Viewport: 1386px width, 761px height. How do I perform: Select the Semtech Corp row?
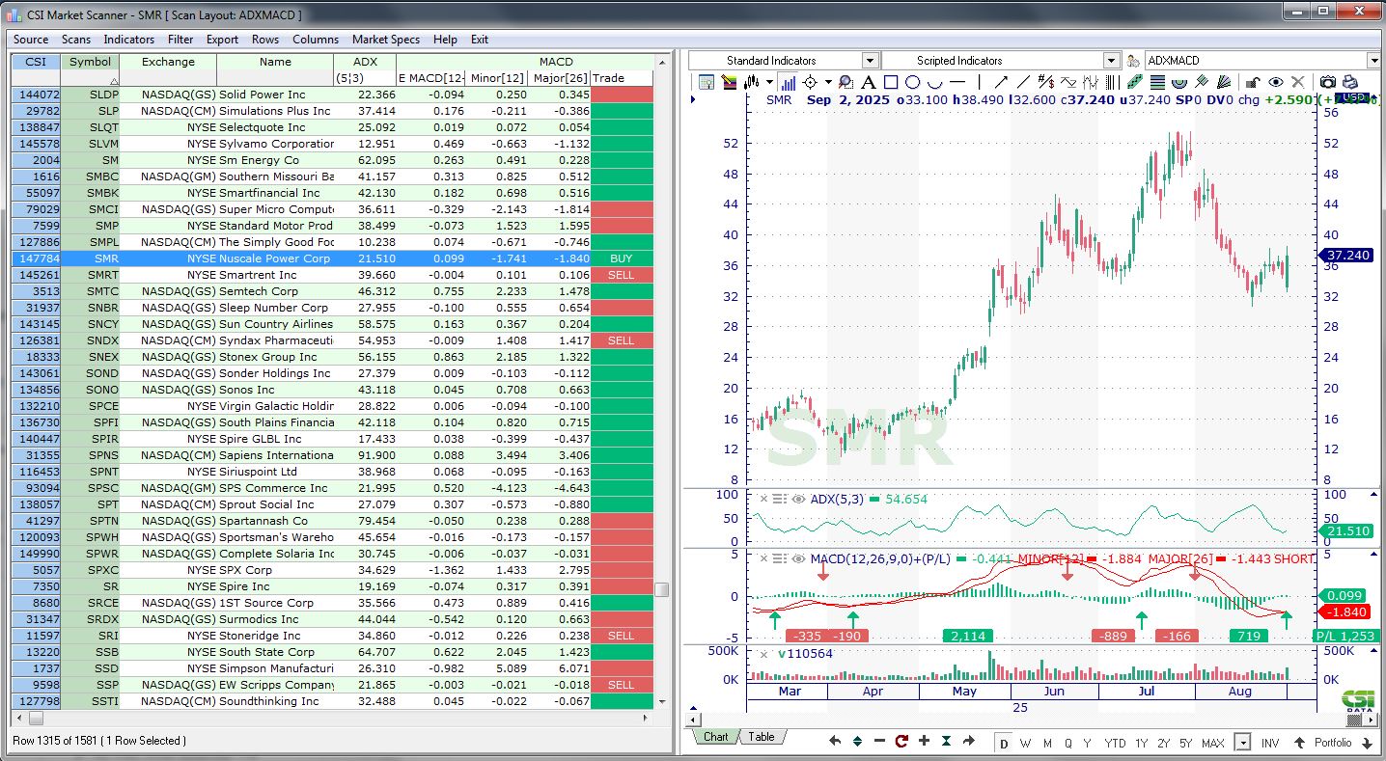258,291
